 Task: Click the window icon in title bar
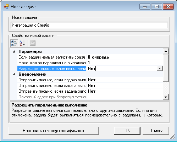pyautogui.click(x=6, y=7)
